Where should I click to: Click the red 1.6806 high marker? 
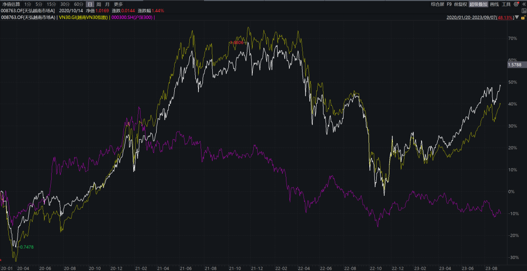[x=237, y=42]
